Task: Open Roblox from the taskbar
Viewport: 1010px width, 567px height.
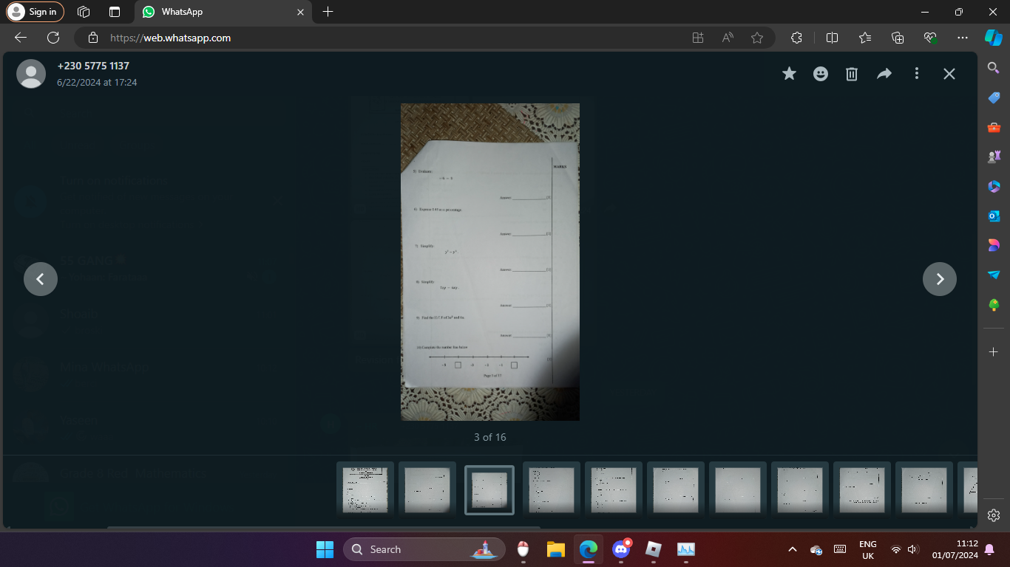Action: click(x=654, y=549)
